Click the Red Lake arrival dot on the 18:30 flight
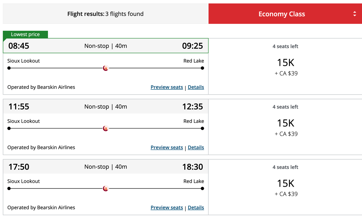 click(202, 188)
